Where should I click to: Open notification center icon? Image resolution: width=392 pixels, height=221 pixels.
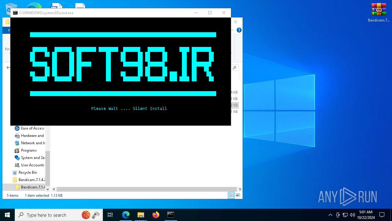coord(382,215)
